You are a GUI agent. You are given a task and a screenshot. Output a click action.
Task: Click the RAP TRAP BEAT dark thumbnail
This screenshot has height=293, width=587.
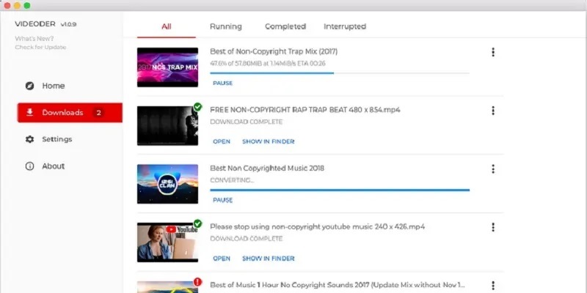click(167, 125)
